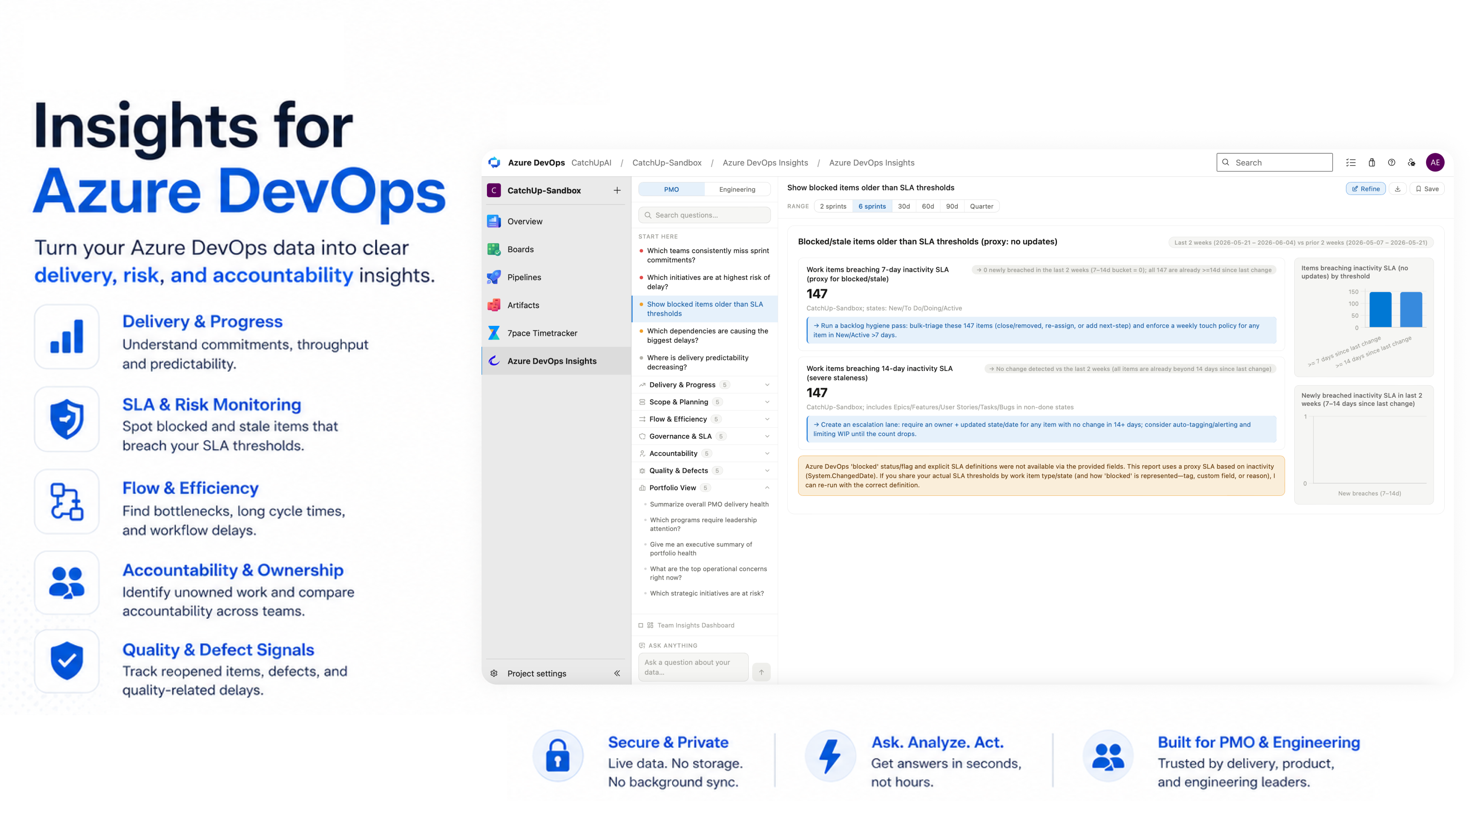Click the CatchUp-Sandbox project avatar

click(493, 191)
